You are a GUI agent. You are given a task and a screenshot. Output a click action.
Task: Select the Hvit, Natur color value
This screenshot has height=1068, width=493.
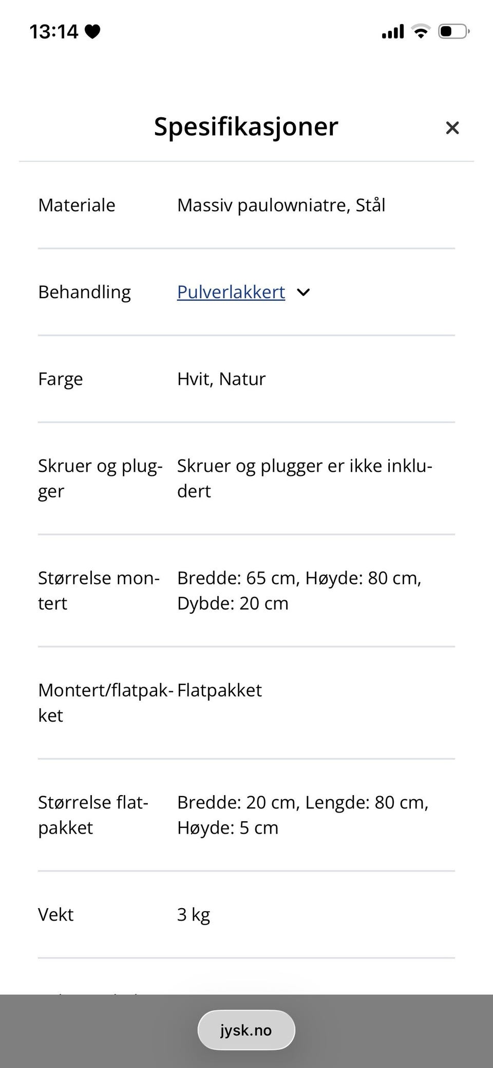221,379
